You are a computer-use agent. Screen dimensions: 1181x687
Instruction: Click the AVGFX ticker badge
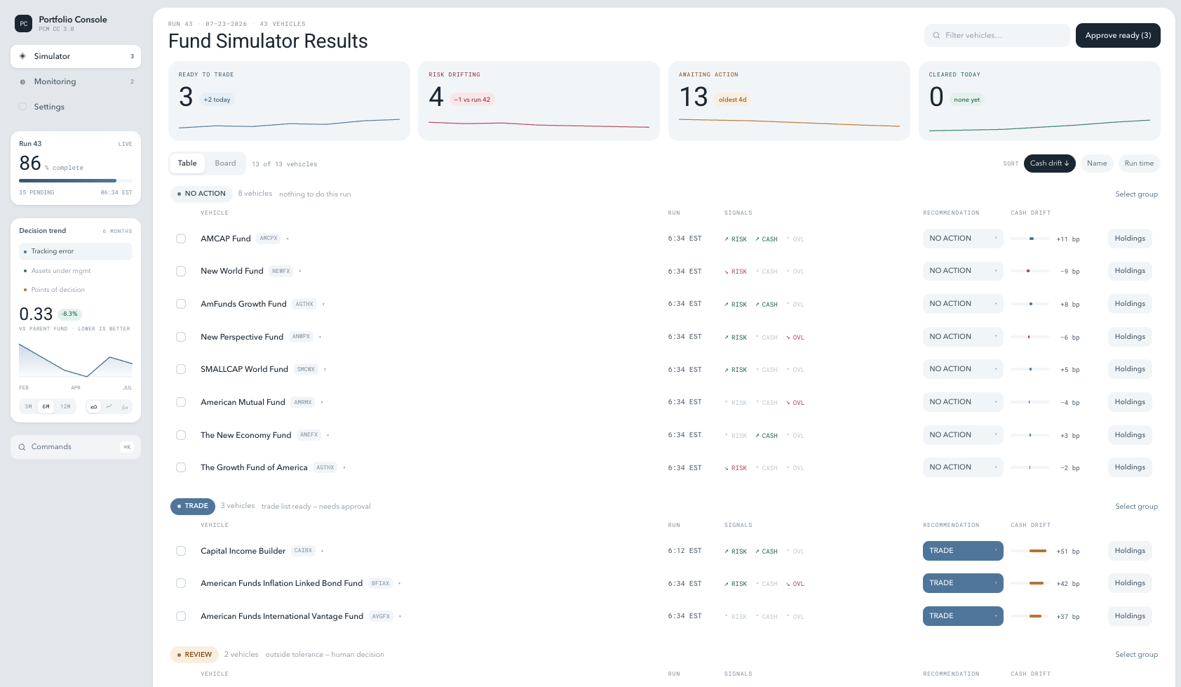[381, 616]
